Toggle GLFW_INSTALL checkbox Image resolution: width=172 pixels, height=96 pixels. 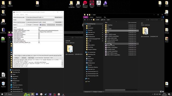pos(39,38)
